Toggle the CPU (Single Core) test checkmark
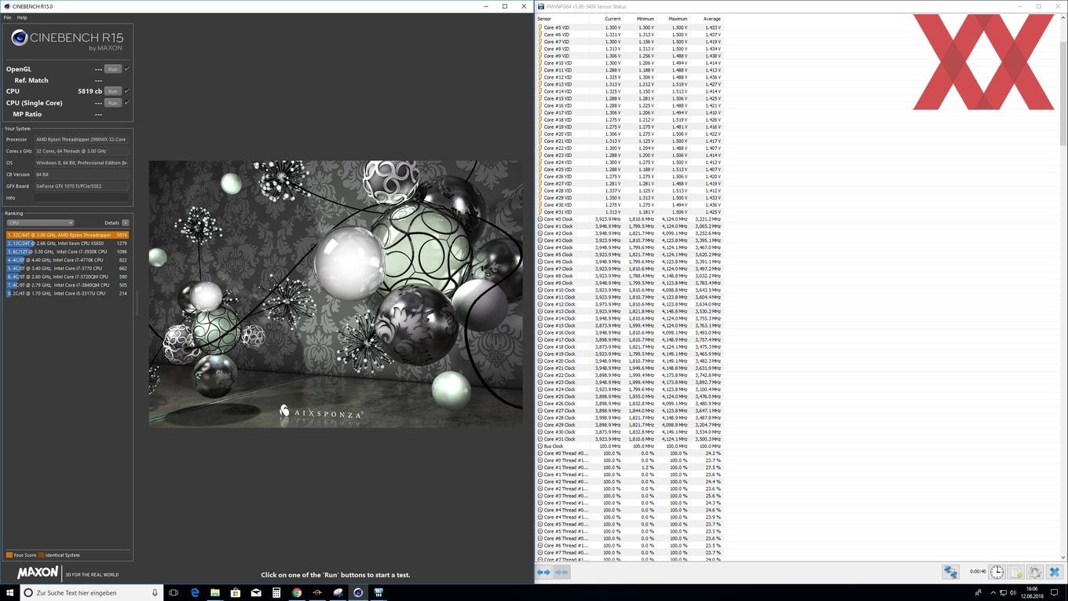1068x601 pixels. coord(127,103)
